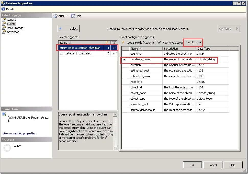Click the filter funnel column header

114,43
